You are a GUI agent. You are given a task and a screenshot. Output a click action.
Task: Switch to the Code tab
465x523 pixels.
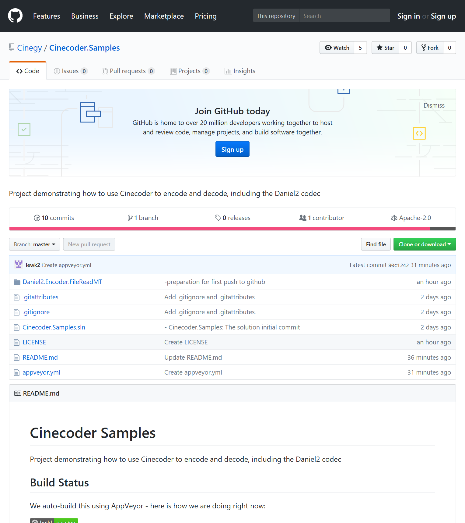(x=28, y=71)
